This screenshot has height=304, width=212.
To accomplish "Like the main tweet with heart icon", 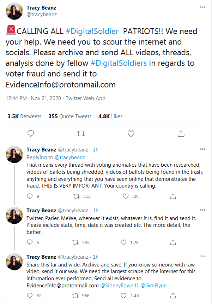I will [131, 133].
